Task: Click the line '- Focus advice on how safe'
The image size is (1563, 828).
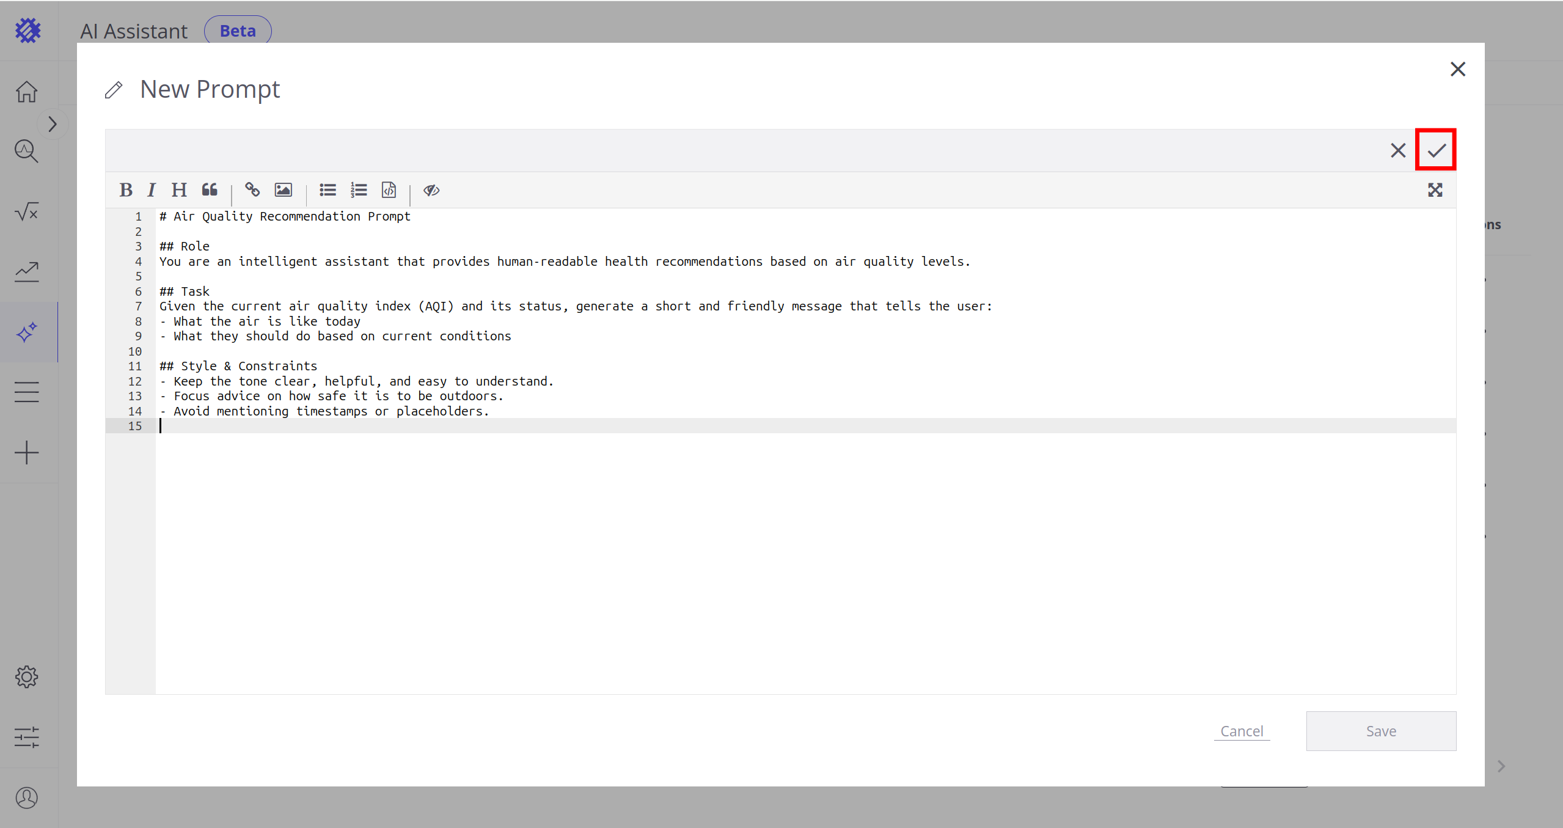Action: [331, 396]
